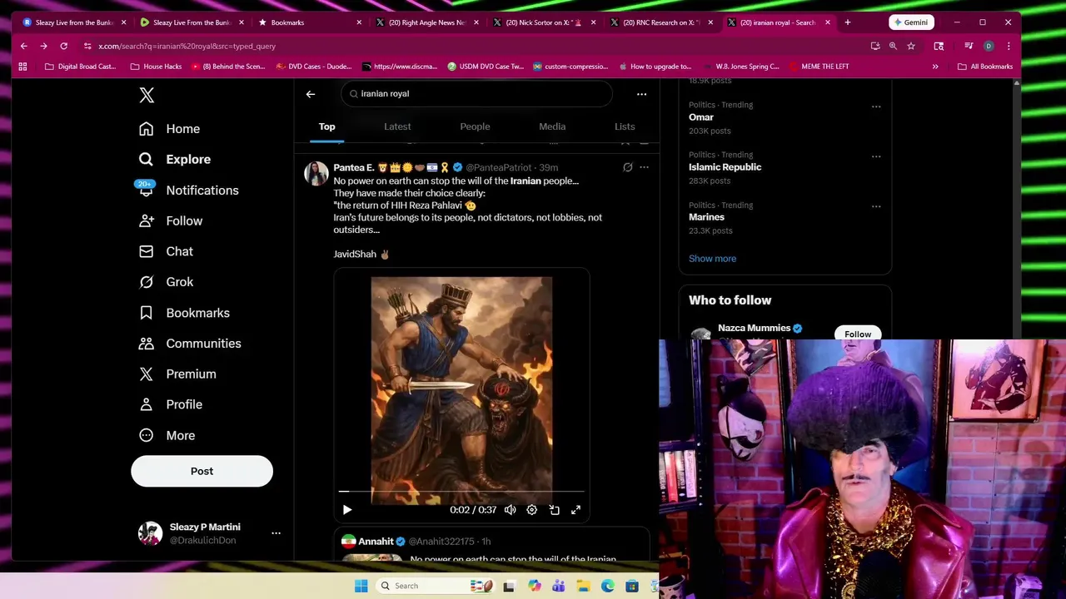The width and height of the screenshot is (1066, 599).
Task: Bookmark this page with star icon
Action: click(x=911, y=46)
